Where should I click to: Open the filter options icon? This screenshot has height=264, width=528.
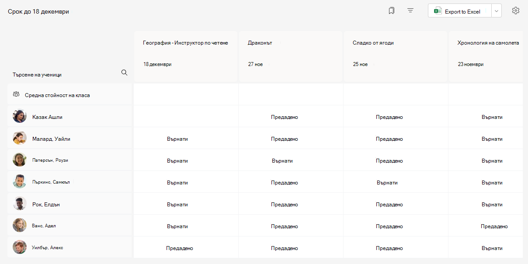[410, 10]
